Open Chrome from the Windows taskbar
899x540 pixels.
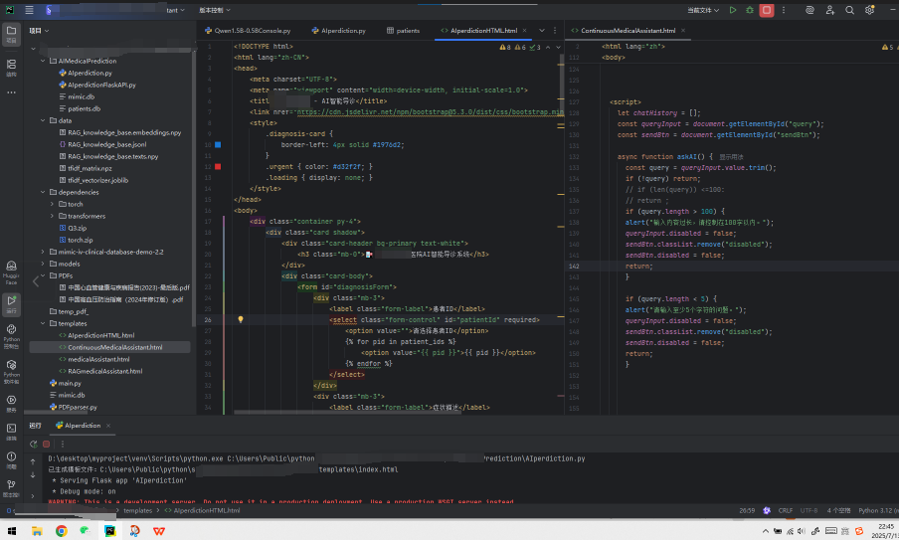(62, 531)
